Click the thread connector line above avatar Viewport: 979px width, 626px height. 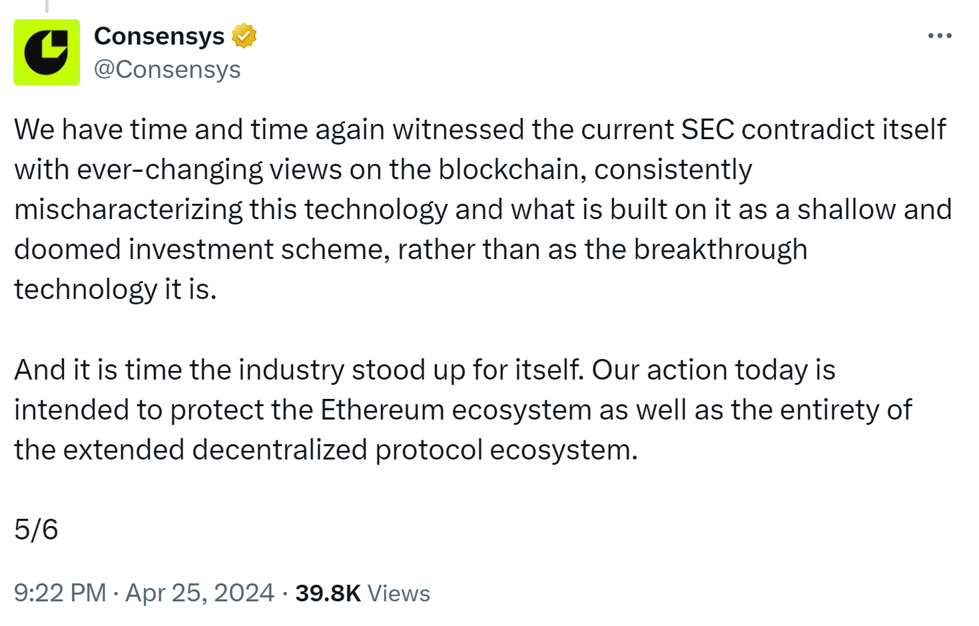[47, 6]
